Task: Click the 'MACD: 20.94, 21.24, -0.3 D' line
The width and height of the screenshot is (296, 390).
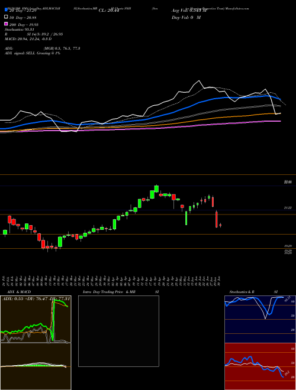Action: coord(28,39)
